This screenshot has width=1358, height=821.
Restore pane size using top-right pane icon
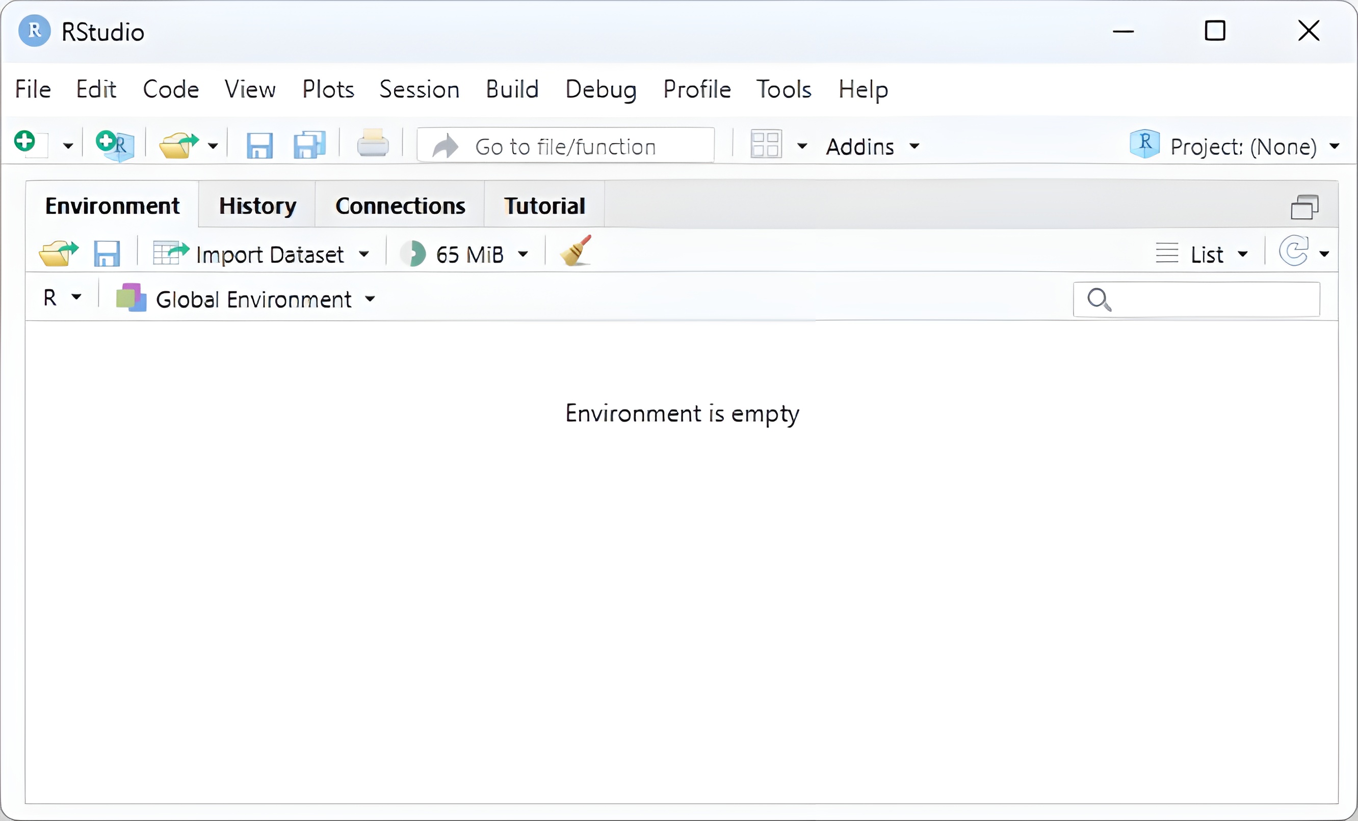pyautogui.click(x=1304, y=208)
